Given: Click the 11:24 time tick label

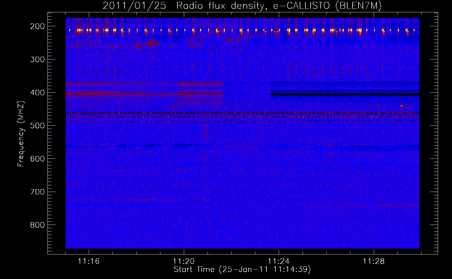Looking at the screenshot, I should 279,261.
